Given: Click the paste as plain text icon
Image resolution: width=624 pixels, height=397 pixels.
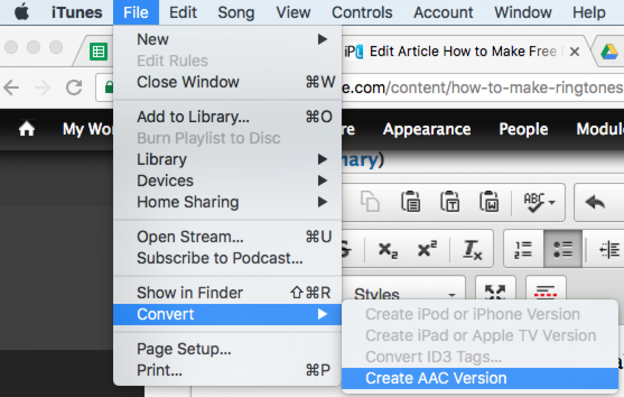Looking at the screenshot, I should tap(450, 202).
